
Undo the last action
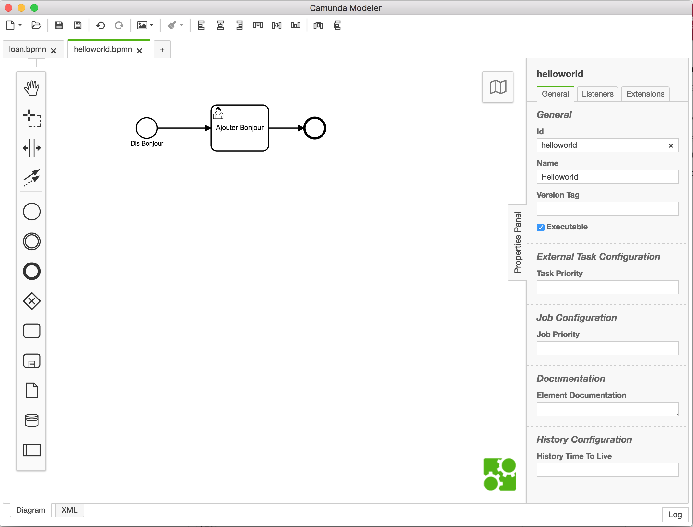pos(100,25)
